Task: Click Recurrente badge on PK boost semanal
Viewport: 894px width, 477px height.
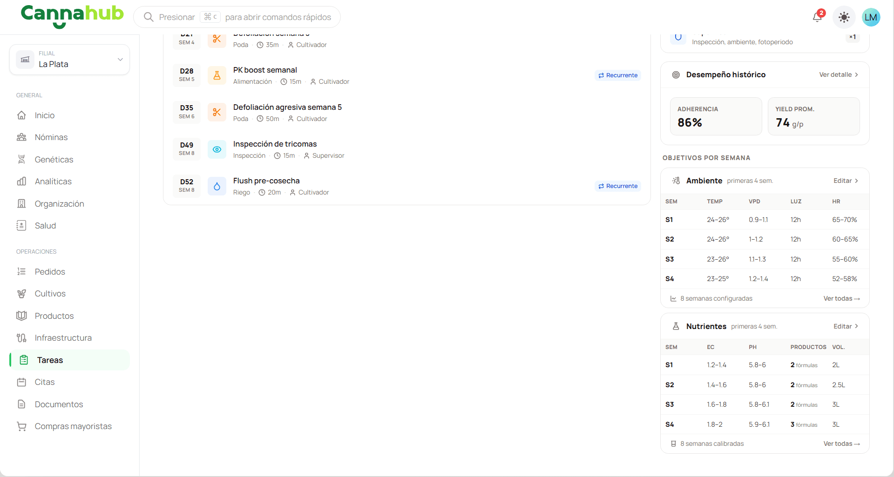Action: tap(618, 75)
